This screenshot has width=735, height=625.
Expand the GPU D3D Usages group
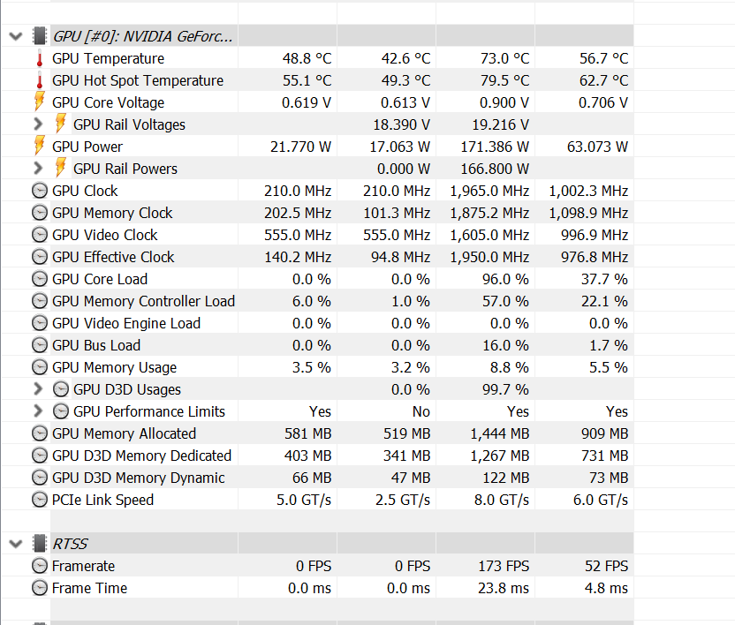coord(38,389)
